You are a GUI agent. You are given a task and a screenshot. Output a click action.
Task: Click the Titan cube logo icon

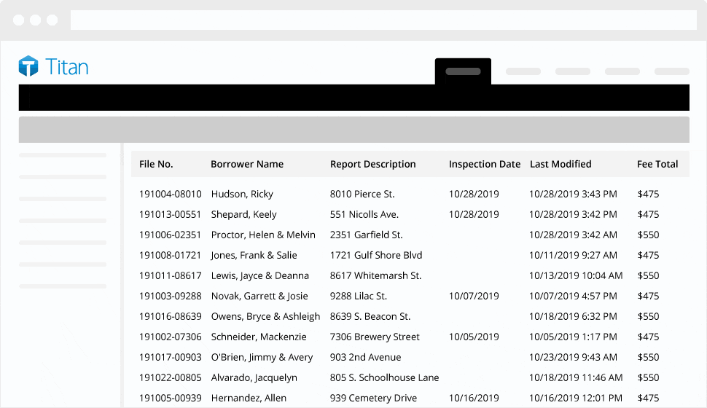click(28, 66)
